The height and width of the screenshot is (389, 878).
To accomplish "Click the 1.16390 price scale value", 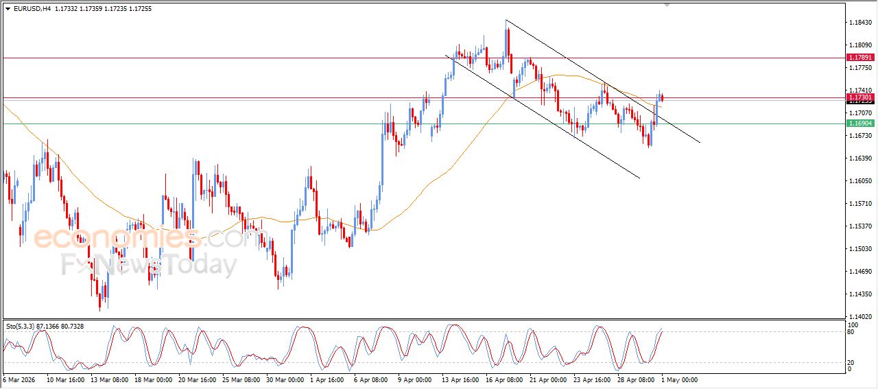I will [x=860, y=158].
